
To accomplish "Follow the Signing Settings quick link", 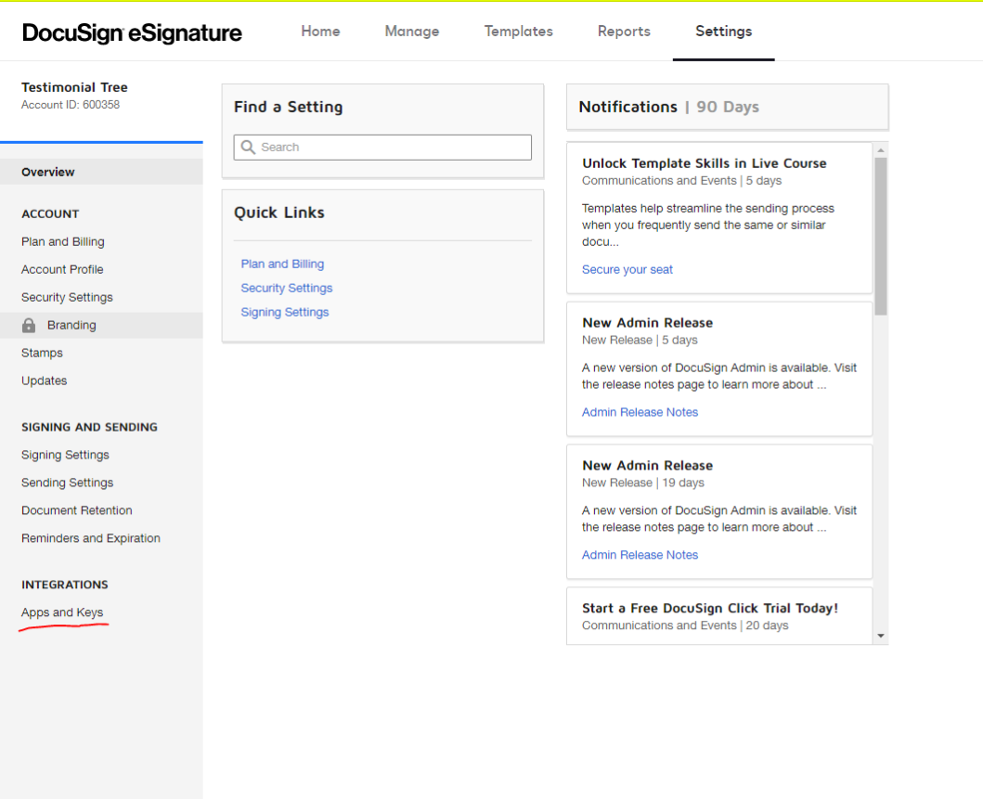I will [285, 312].
